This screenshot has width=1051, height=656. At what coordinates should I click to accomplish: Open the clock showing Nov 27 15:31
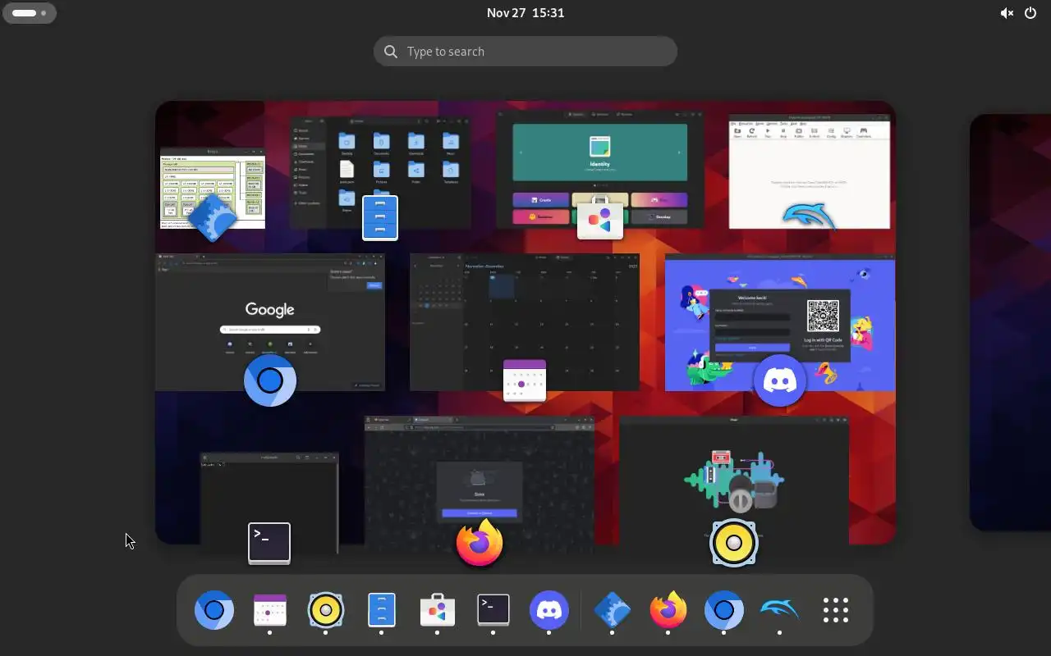coord(525,13)
